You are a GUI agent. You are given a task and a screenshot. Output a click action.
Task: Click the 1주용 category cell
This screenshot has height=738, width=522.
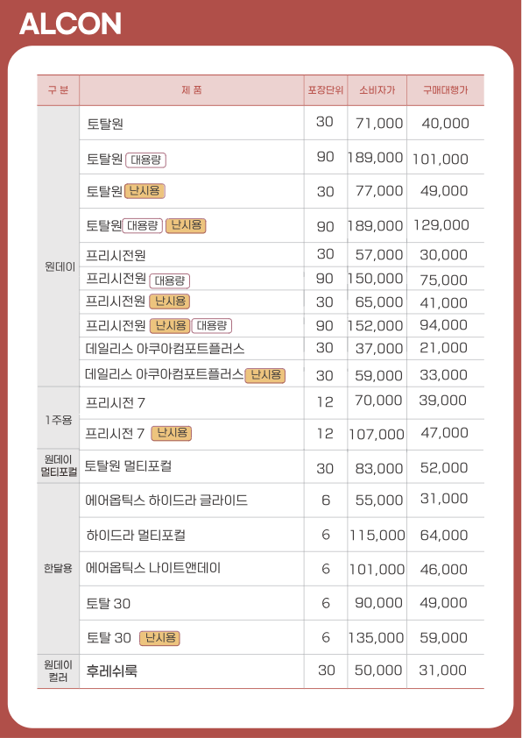pyautogui.click(x=59, y=419)
